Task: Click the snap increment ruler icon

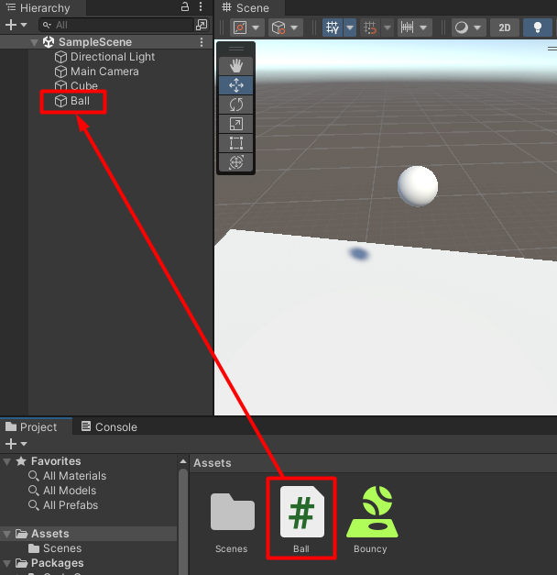Action: coord(407,28)
